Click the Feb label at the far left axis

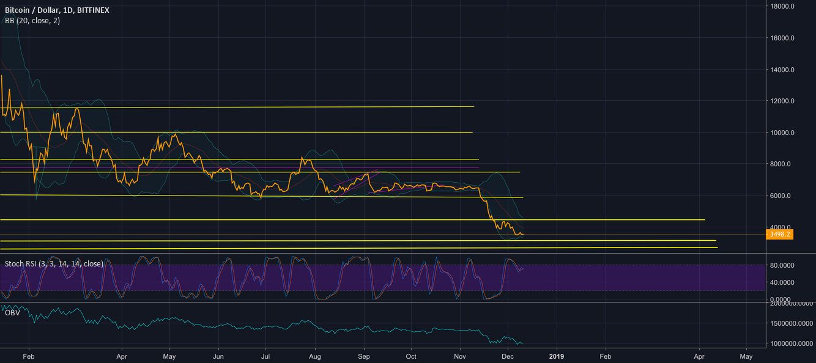click(x=28, y=356)
